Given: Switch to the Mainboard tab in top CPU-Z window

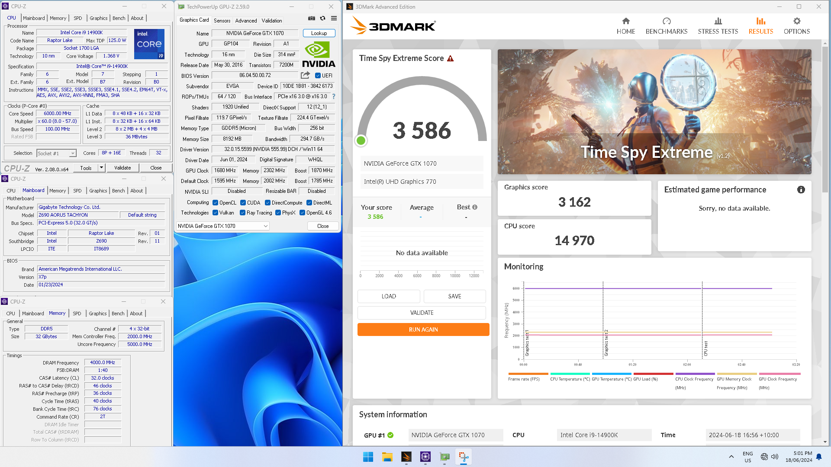Looking at the screenshot, I should click(x=34, y=18).
